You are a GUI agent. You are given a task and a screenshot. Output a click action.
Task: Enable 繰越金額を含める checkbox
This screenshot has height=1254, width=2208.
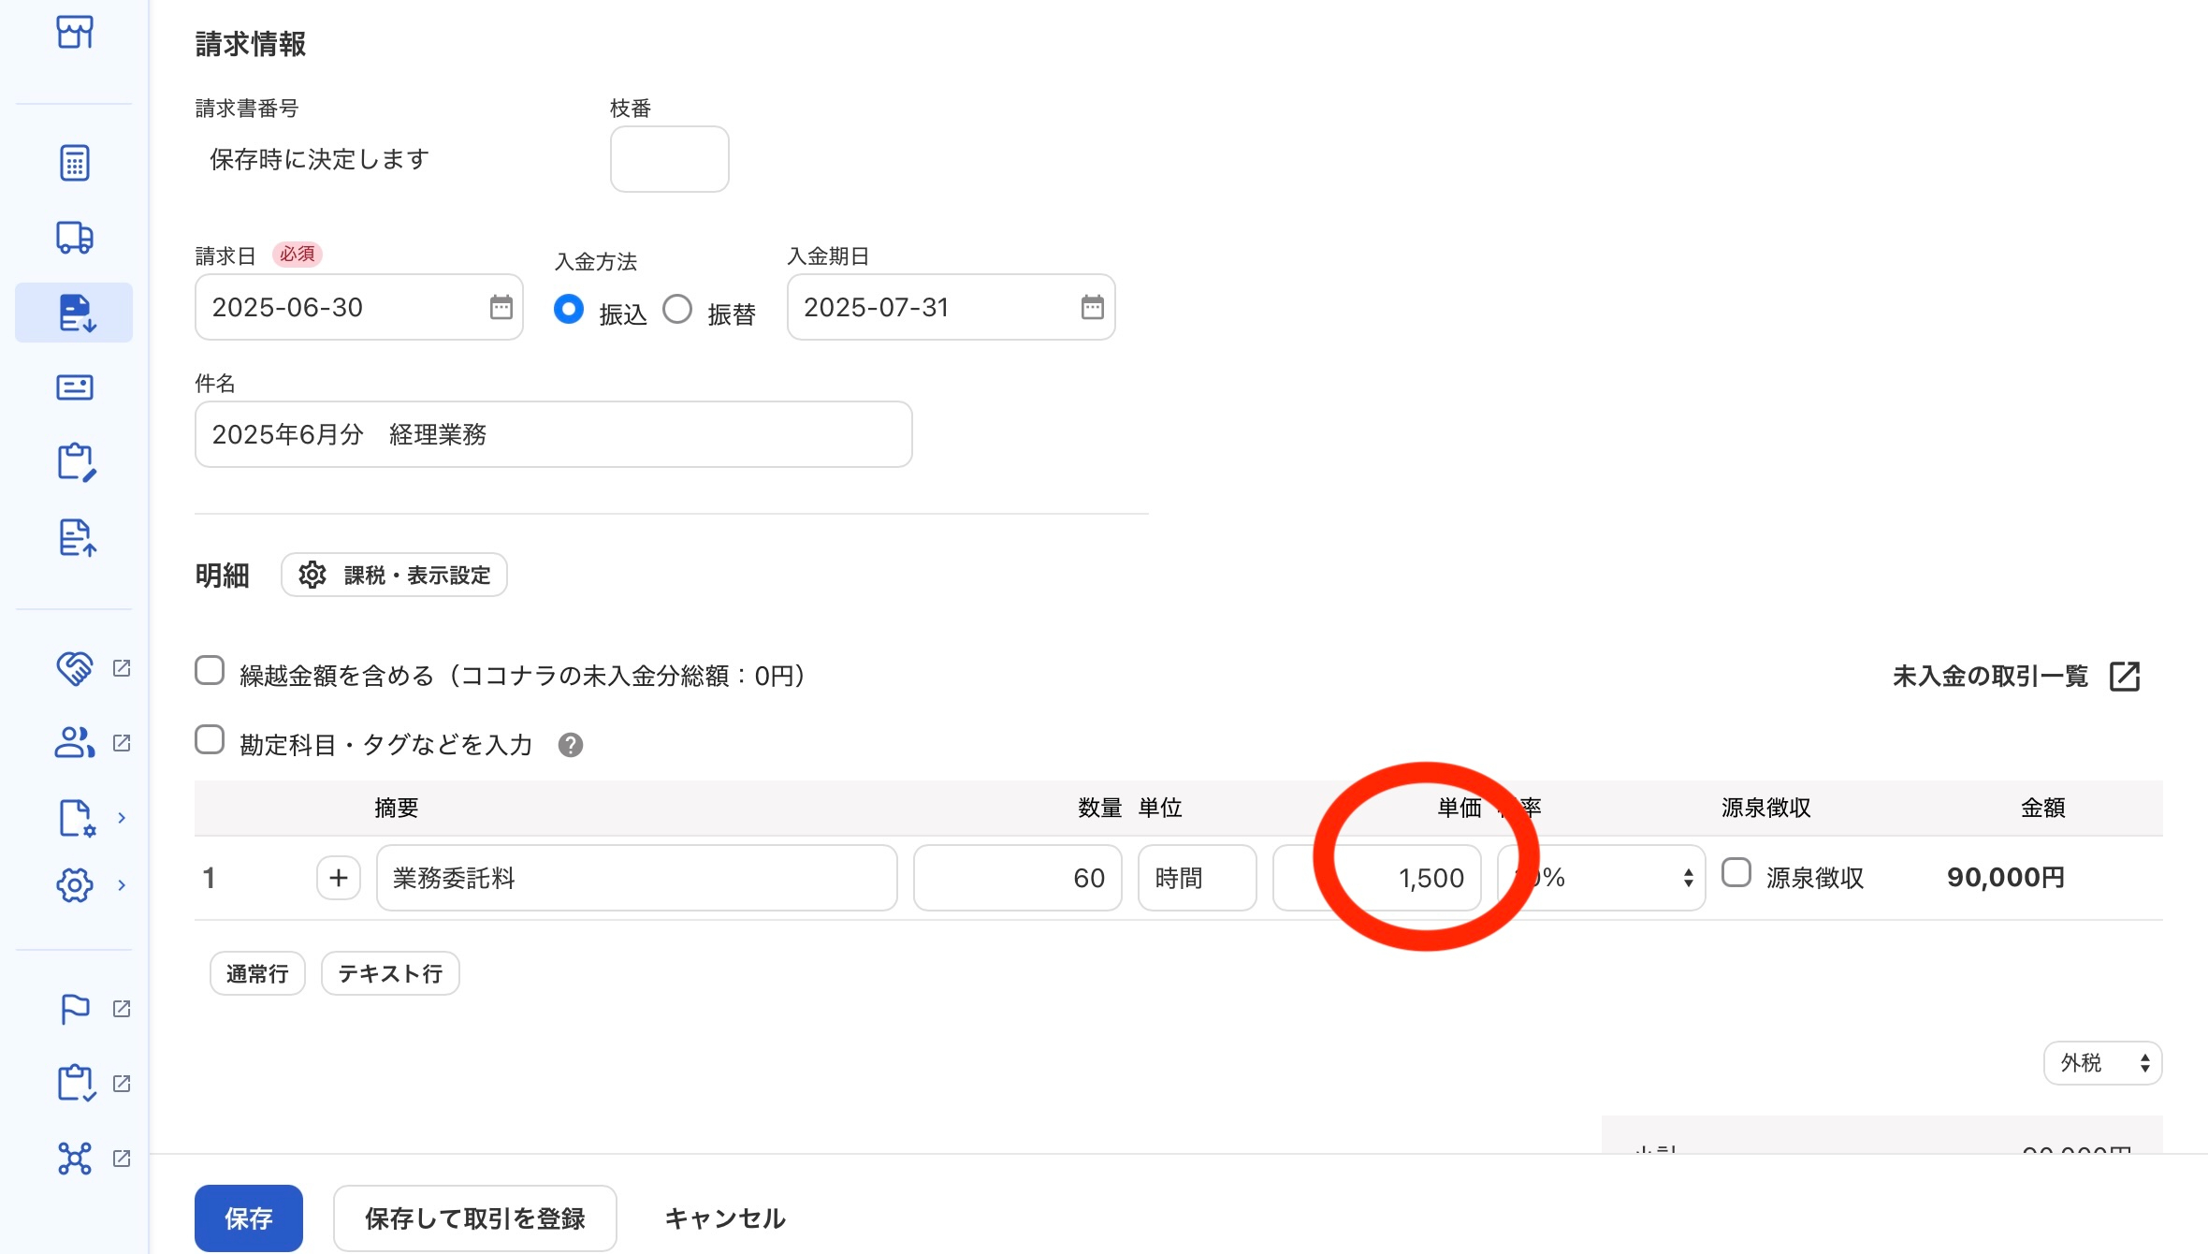[210, 671]
